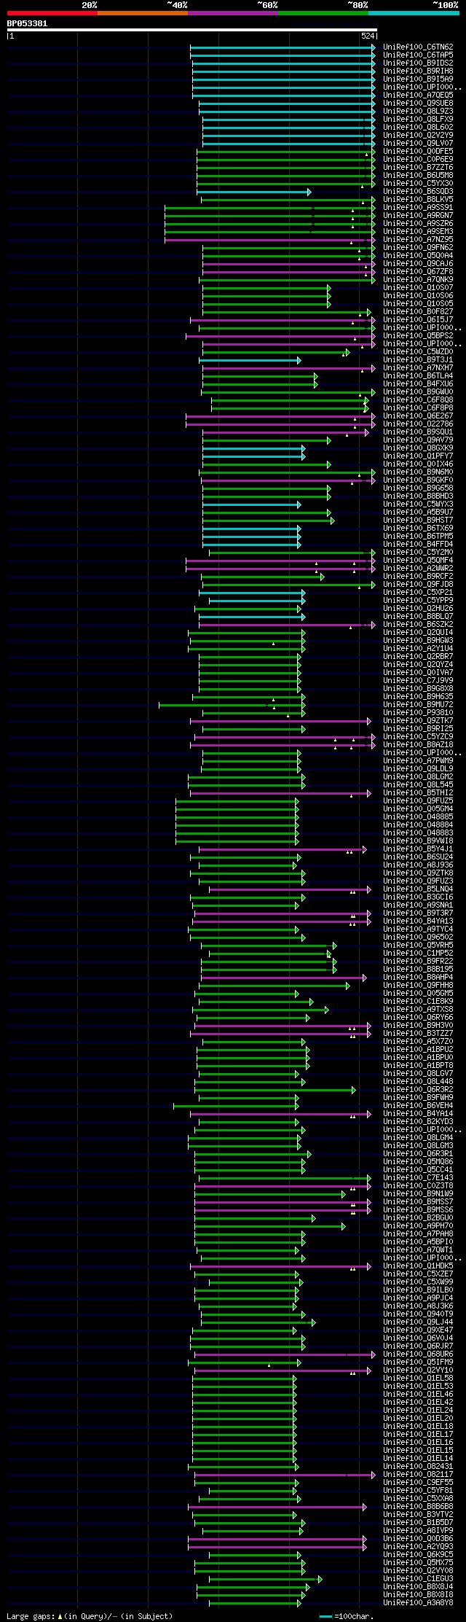Select the UniRef100_Q5QMF4 entry
The width and height of the screenshot is (466, 1622).
pyautogui.click(x=418, y=561)
